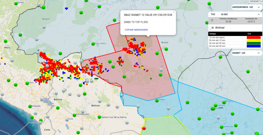Click the green marker next to Arequipa
263x135 pixels.
click(30, 106)
